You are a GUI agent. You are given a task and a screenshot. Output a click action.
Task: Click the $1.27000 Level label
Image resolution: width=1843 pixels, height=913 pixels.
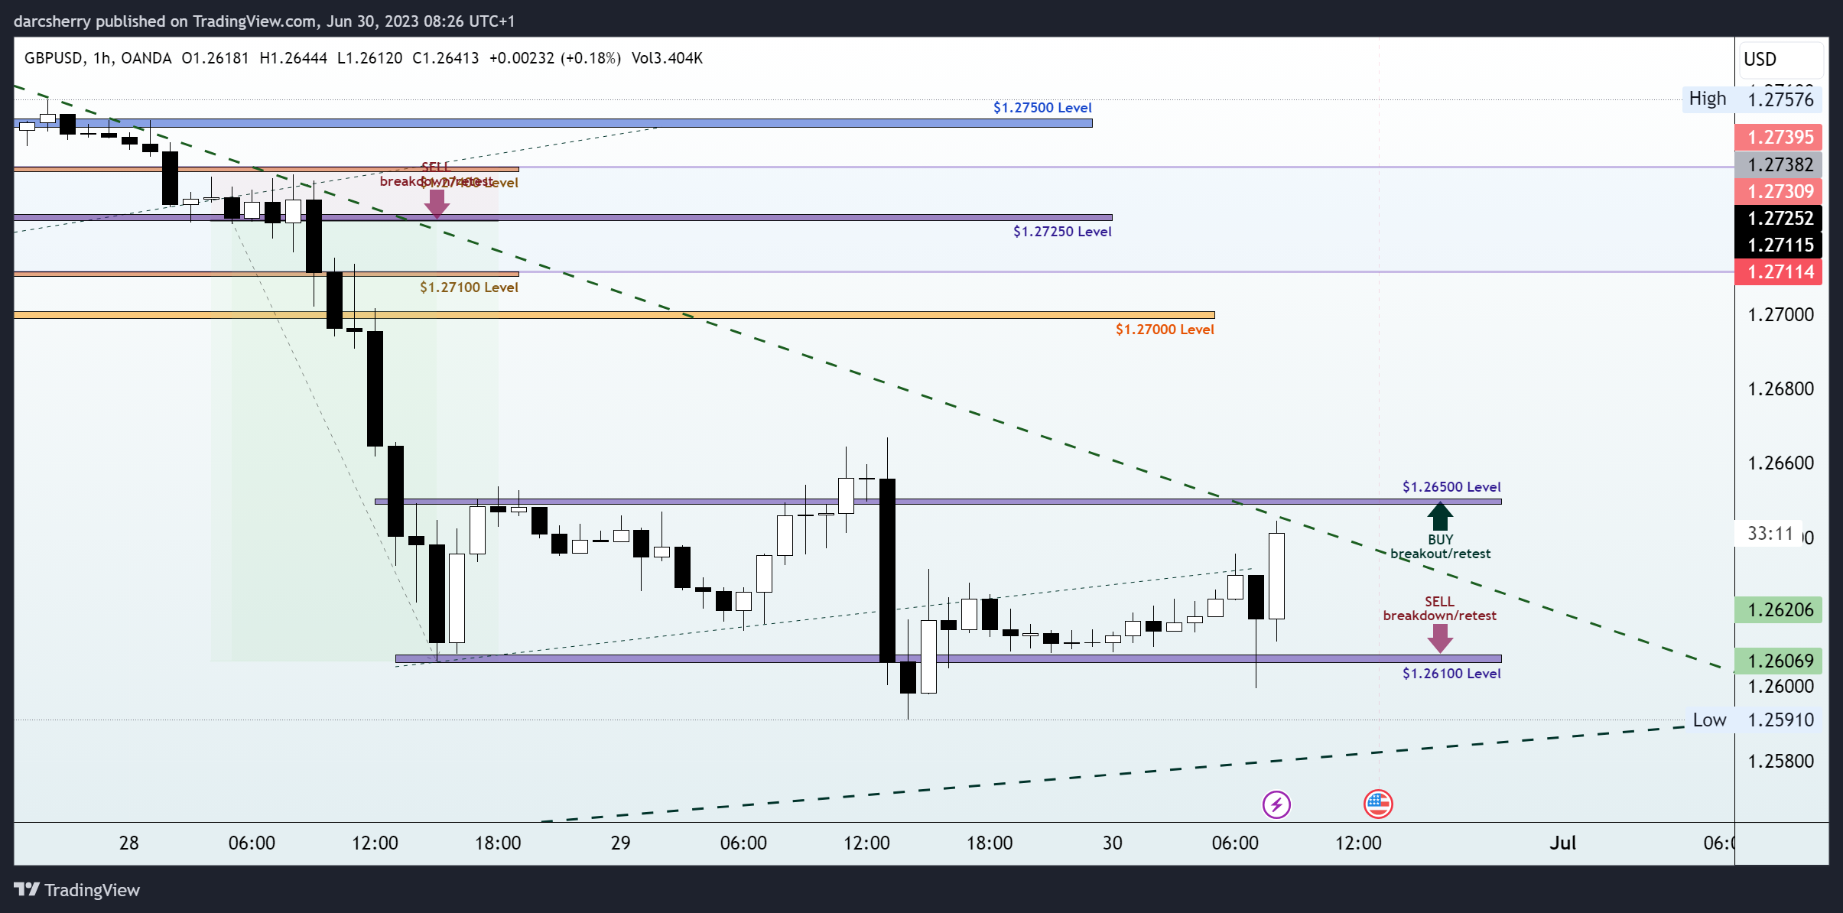(1165, 330)
